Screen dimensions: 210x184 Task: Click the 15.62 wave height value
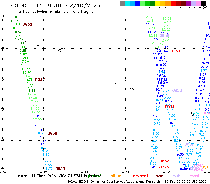pos(23,54)
